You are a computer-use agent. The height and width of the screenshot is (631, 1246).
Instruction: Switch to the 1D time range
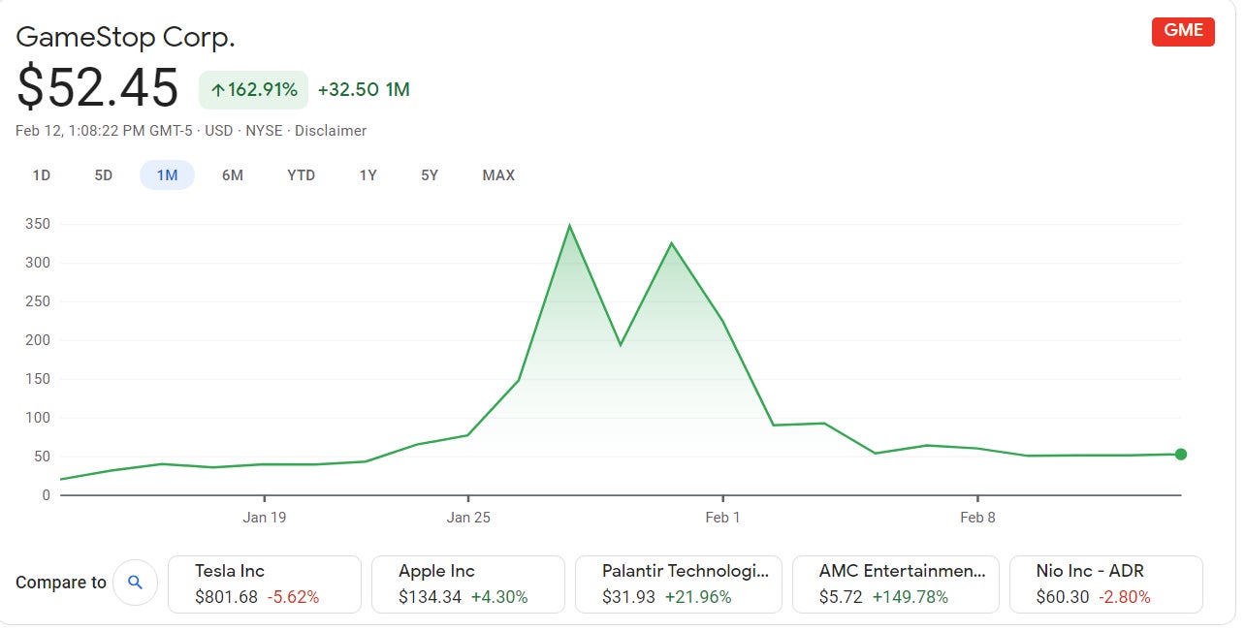coord(42,175)
